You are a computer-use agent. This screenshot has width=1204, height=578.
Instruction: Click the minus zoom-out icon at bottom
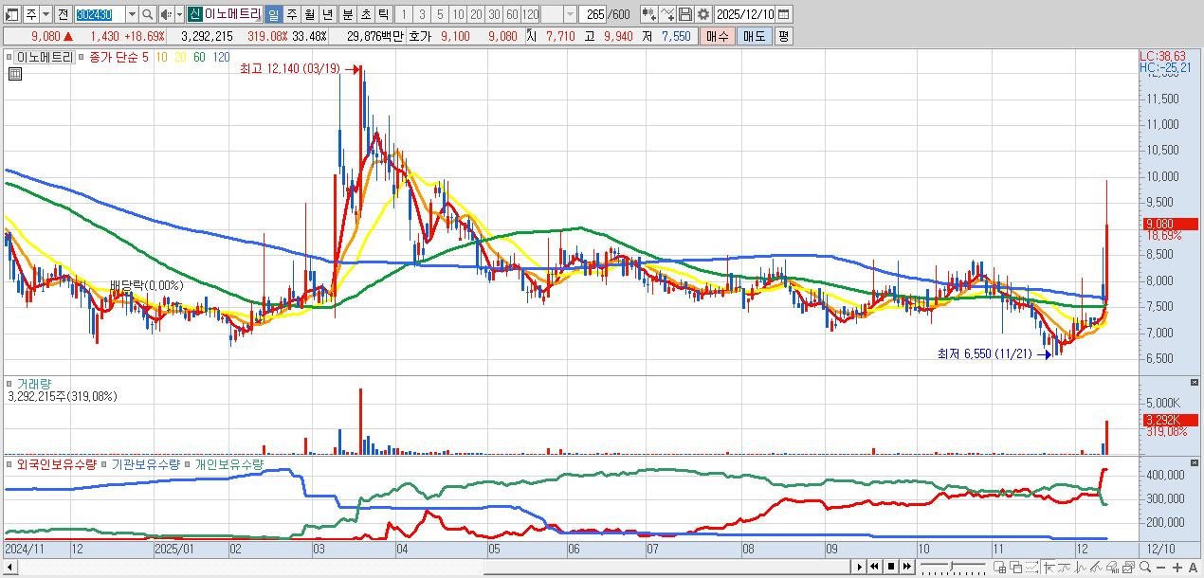pos(1161,567)
